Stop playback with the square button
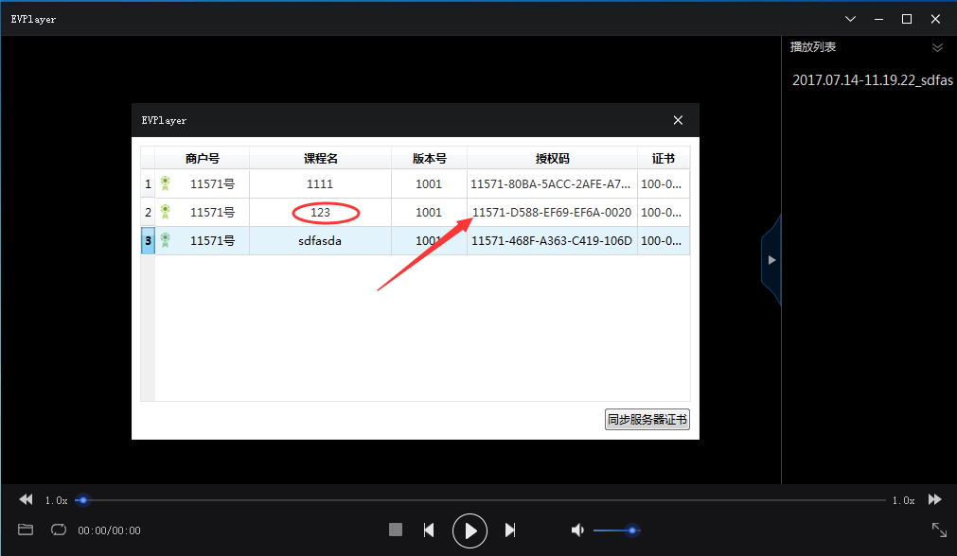Image resolution: width=957 pixels, height=556 pixels. [395, 530]
